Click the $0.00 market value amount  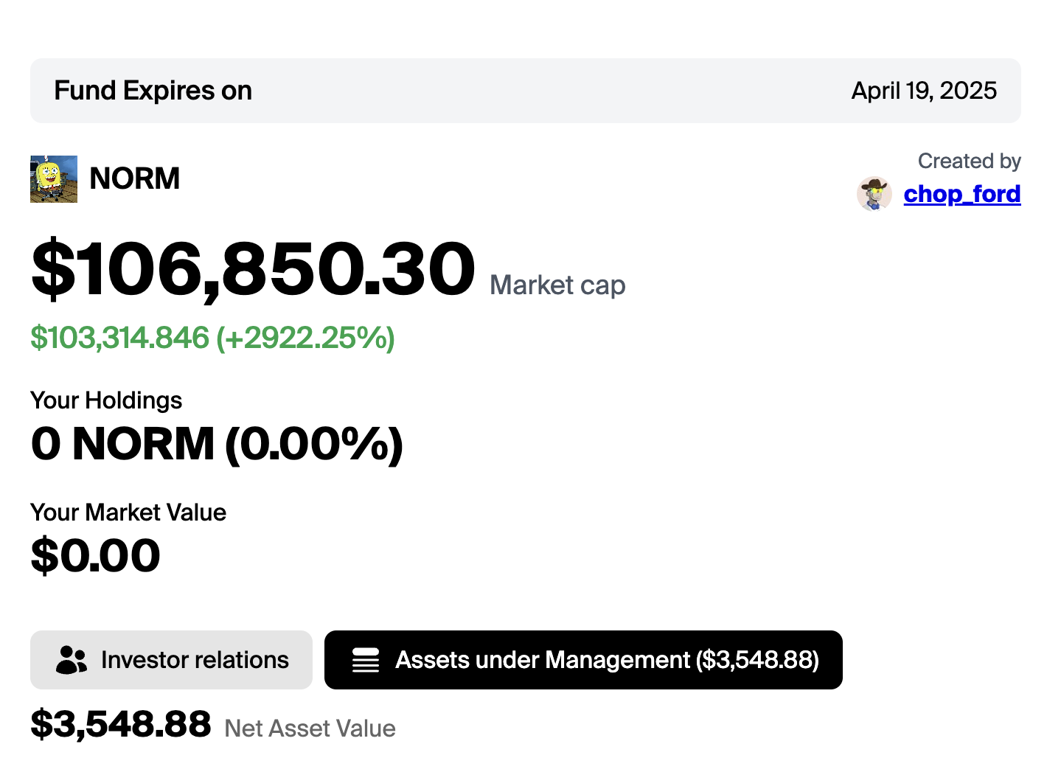coord(96,555)
